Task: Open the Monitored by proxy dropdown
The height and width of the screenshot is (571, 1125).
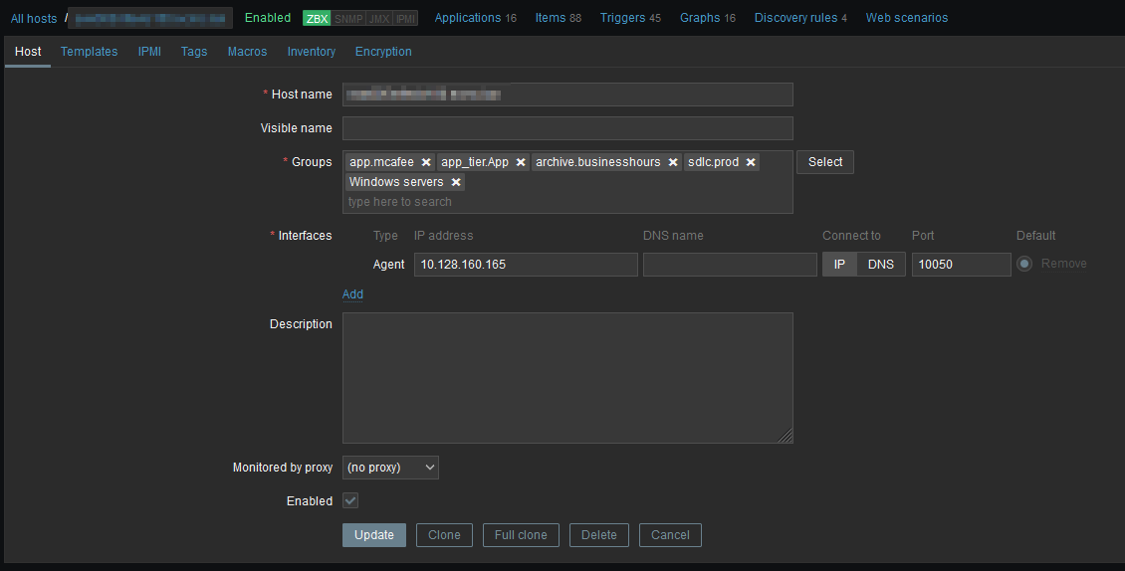Action: [x=390, y=468]
